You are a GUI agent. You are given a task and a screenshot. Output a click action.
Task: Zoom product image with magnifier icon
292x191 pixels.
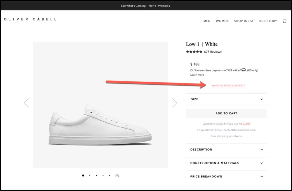tap(117, 176)
